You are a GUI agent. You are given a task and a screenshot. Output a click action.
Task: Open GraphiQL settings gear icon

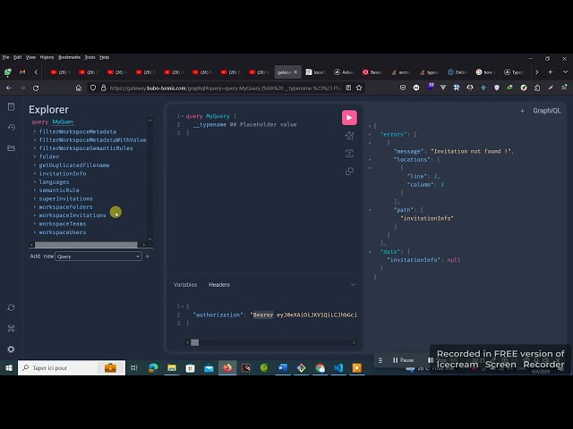click(11, 349)
